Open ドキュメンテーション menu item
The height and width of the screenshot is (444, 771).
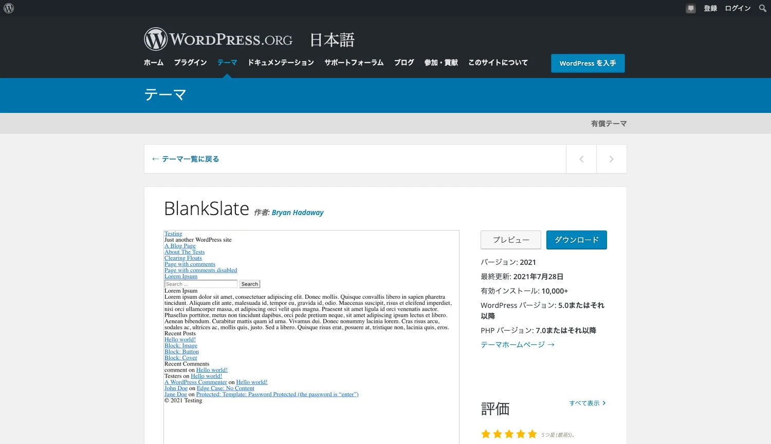click(x=281, y=63)
